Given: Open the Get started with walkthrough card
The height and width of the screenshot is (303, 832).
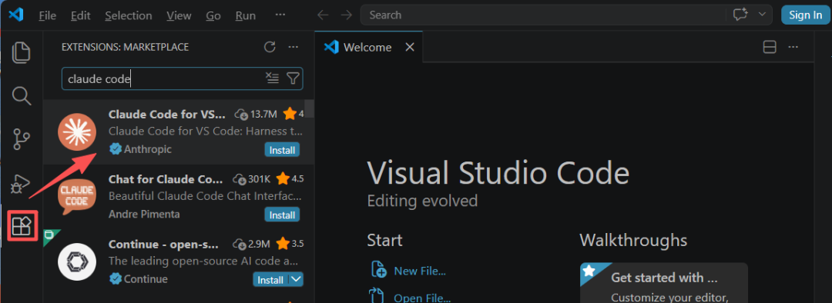Looking at the screenshot, I should coord(664,283).
